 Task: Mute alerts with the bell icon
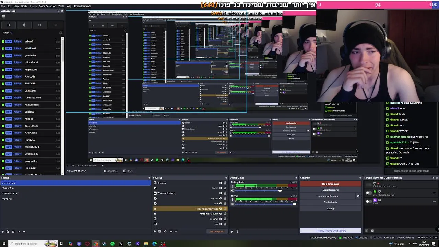[x=24, y=25]
